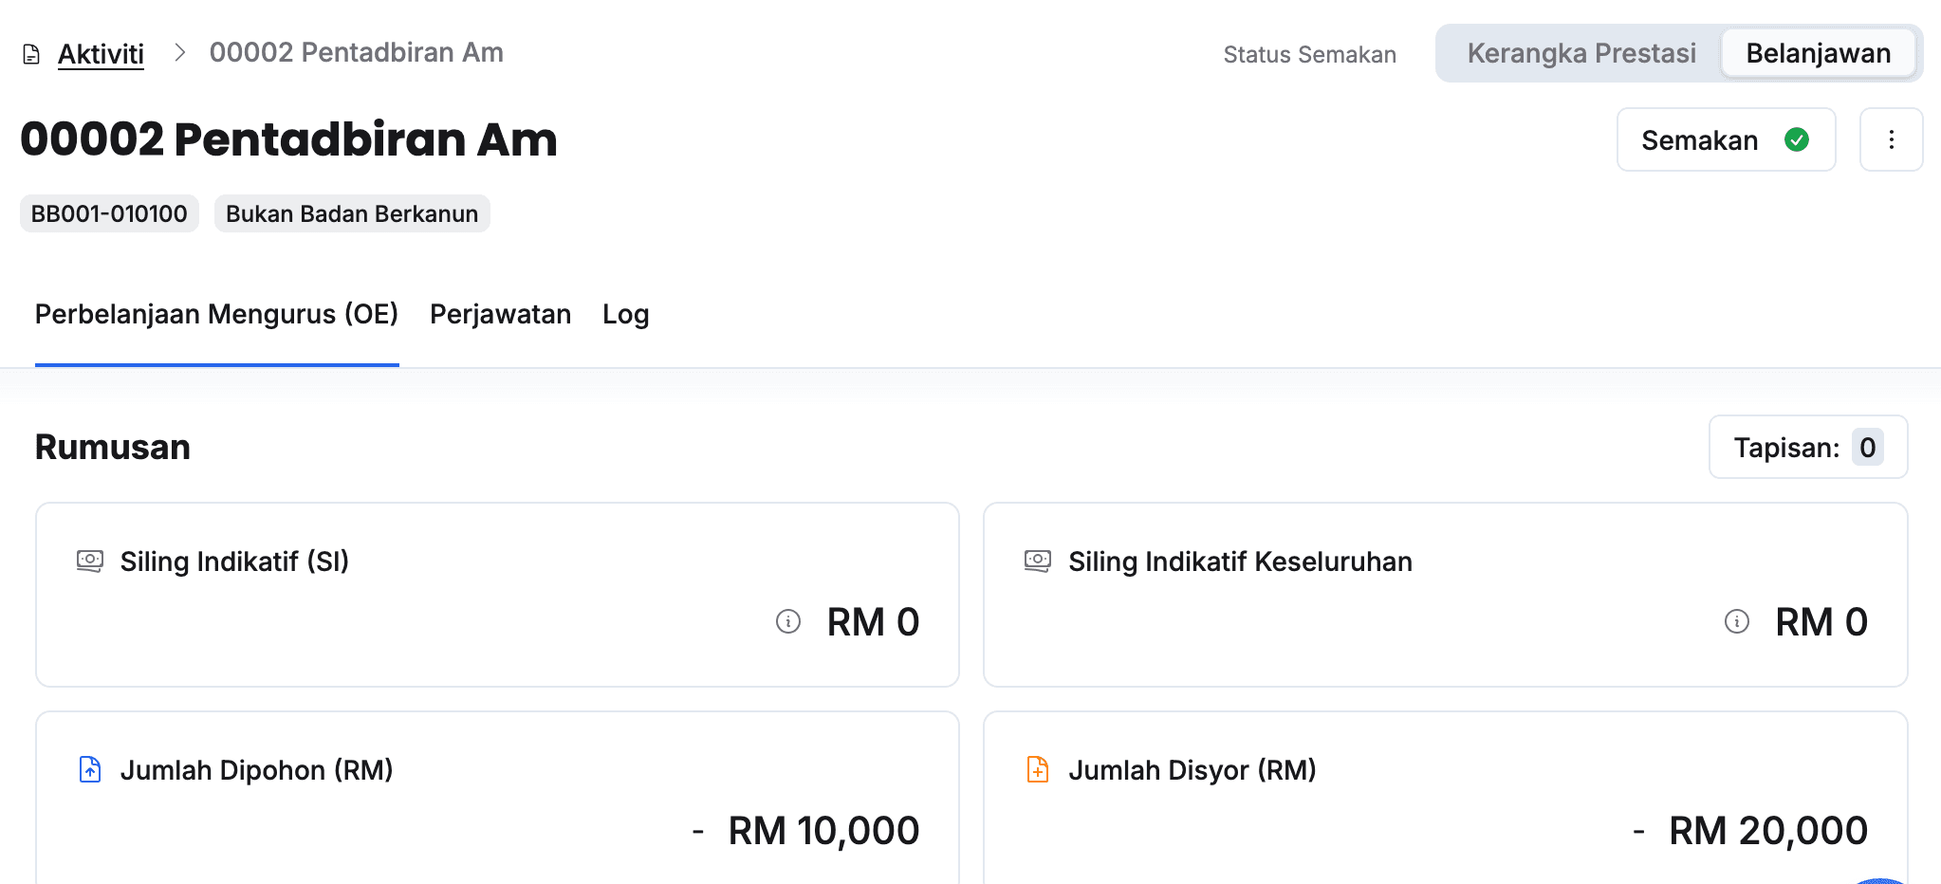1941x884 pixels.
Task: Click the Bukan Badan Berkanun tag
Action: [x=352, y=213]
